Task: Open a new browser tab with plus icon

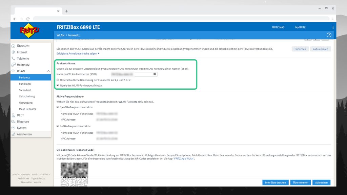Action: 67,11
